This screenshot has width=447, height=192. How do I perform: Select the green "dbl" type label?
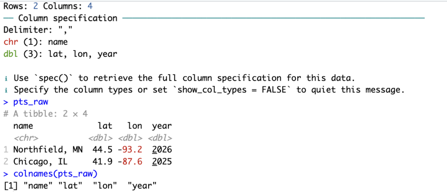point(10,54)
